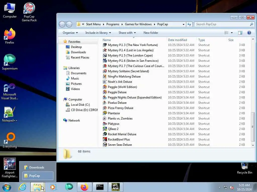Switch to Firefox on the taskbar

(84, 187)
